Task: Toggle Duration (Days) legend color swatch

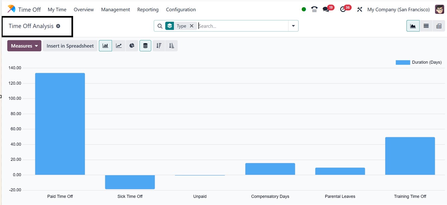Action: 403,62
